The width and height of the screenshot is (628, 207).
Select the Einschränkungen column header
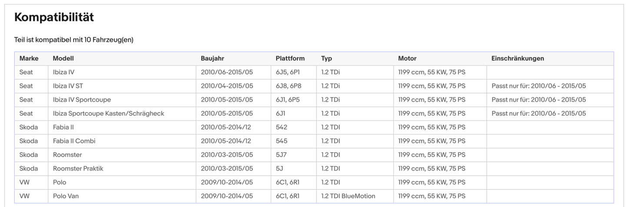click(x=517, y=58)
